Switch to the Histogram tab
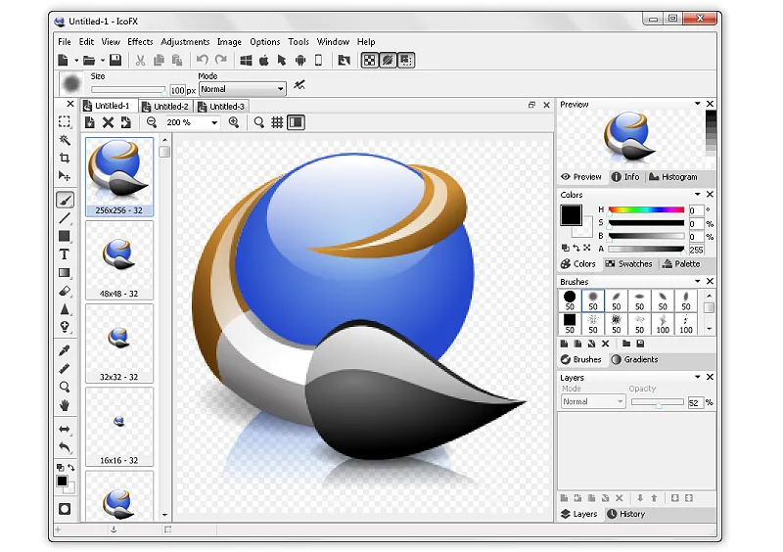Image resolution: width=783 pixels, height=552 pixels. (673, 177)
